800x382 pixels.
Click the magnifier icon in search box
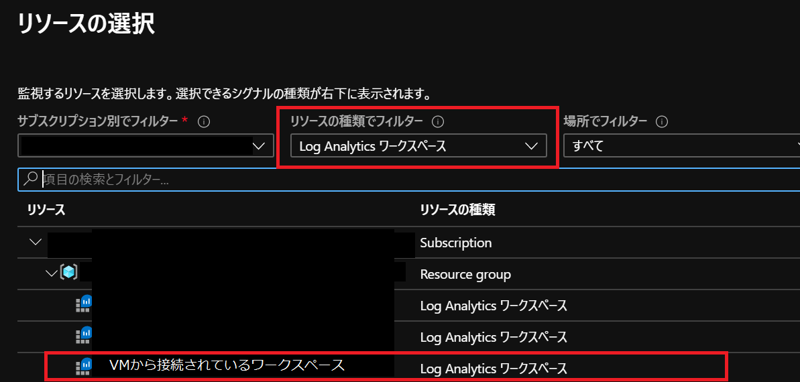31,178
